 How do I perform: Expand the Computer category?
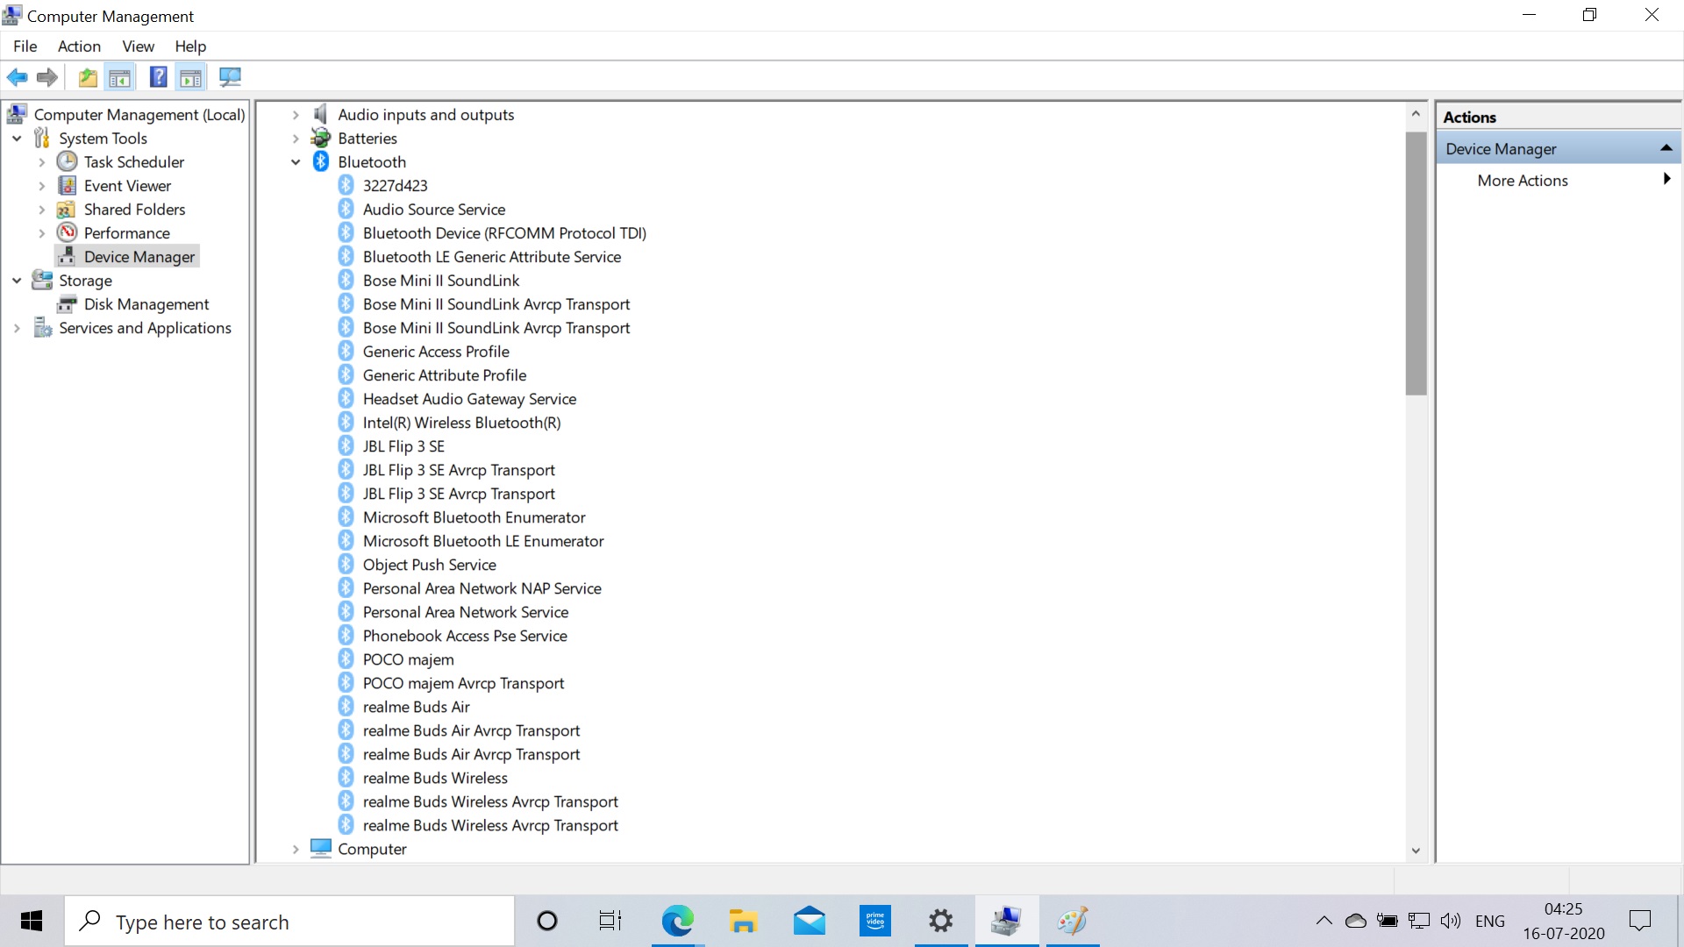coord(296,848)
